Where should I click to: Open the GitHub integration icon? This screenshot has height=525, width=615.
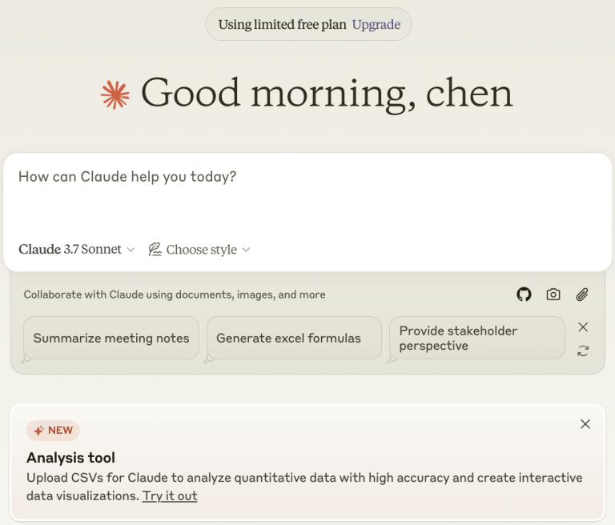pyautogui.click(x=524, y=295)
